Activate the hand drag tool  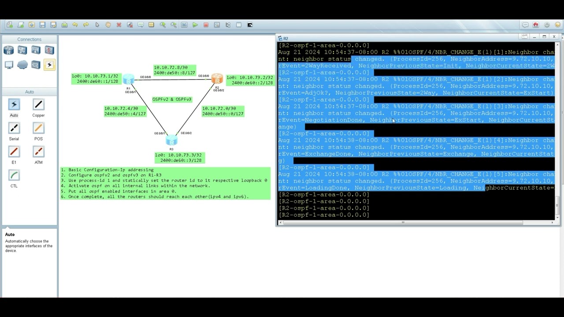tap(108, 25)
